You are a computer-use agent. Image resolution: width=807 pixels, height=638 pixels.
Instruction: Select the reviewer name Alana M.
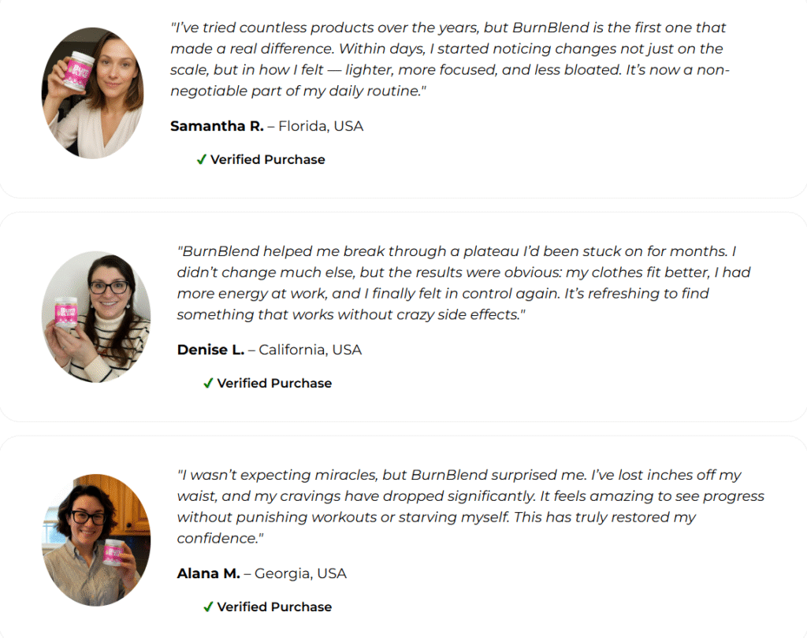coord(208,573)
